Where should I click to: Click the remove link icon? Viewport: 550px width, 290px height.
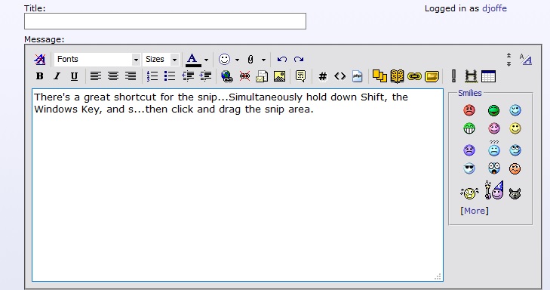pyautogui.click(x=244, y=76)
